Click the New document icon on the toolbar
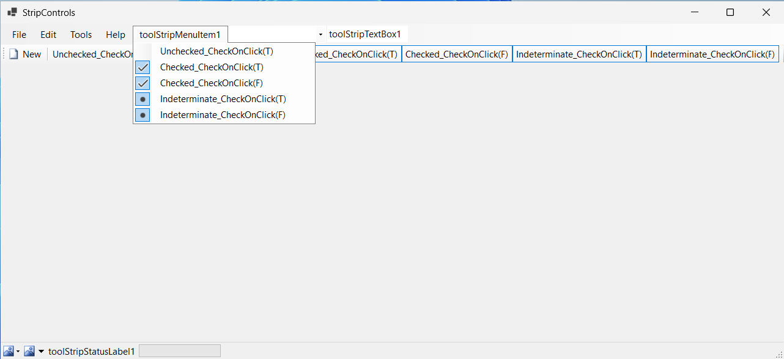 coord(13,54)
